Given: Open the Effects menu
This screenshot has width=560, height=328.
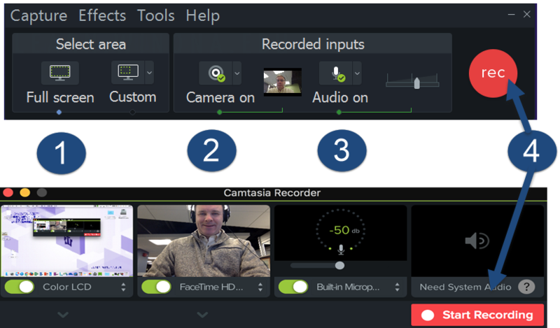Looking at the screenshot, I should (102, 15).
